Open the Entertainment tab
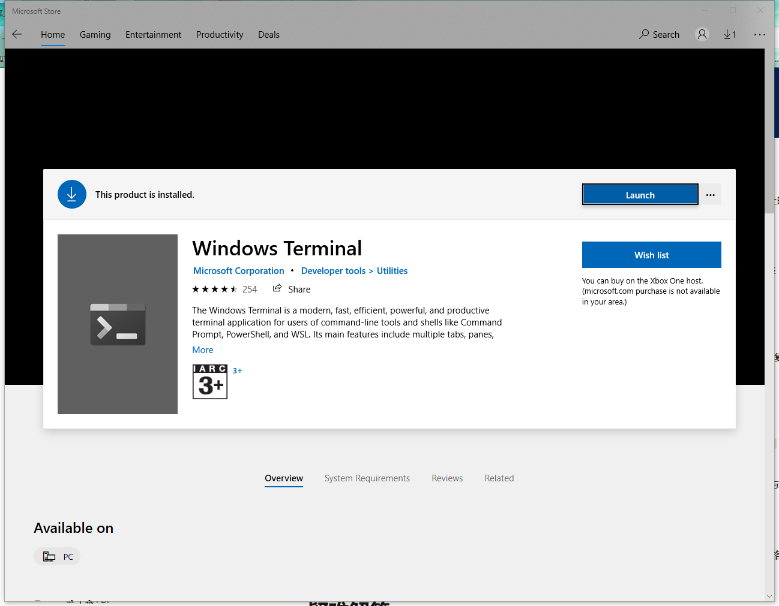This screenshot has width=779, height=606. pos(153,35)
